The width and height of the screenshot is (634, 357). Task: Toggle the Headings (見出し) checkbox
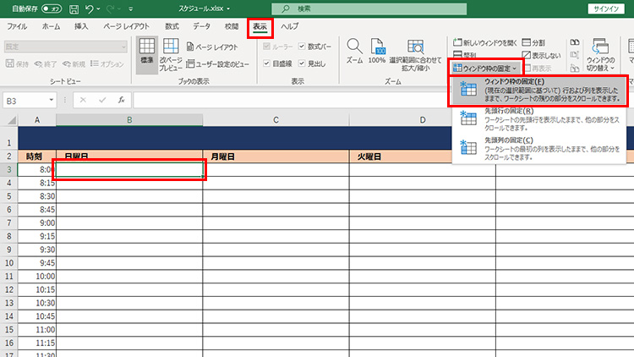303,63
